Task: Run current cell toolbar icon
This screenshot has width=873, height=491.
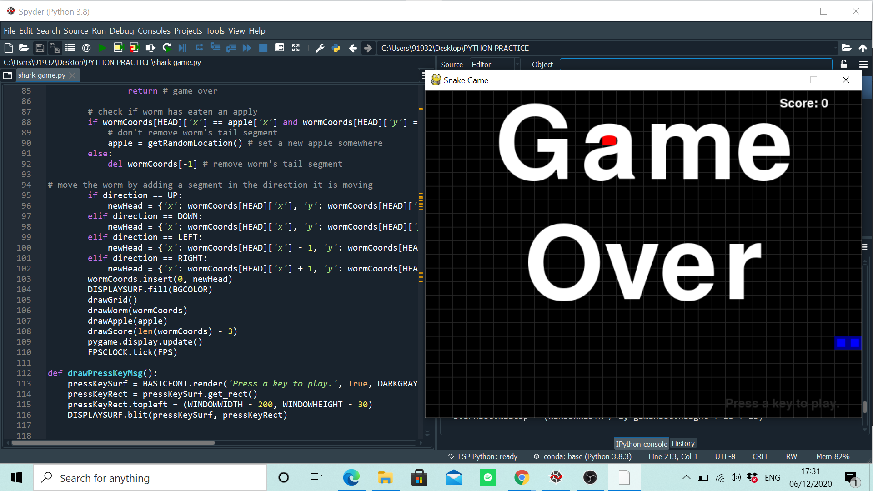Action: pyautogui.click(x=118, y=48)
